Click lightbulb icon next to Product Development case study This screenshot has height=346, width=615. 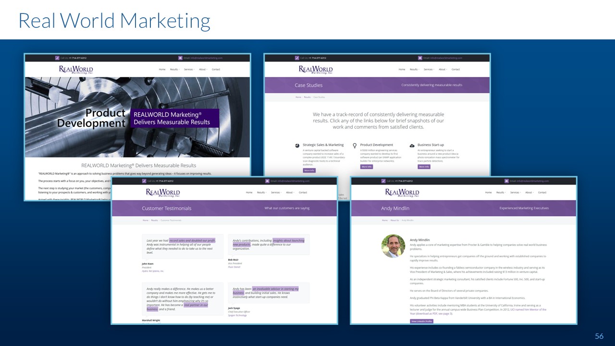[355, 145]
